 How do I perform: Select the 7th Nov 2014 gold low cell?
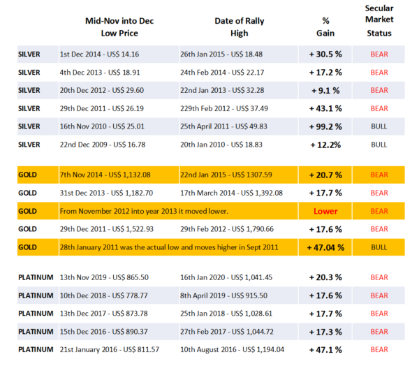(119, 175)
